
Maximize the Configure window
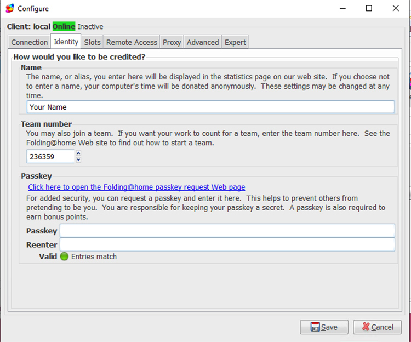click(369, 8)
